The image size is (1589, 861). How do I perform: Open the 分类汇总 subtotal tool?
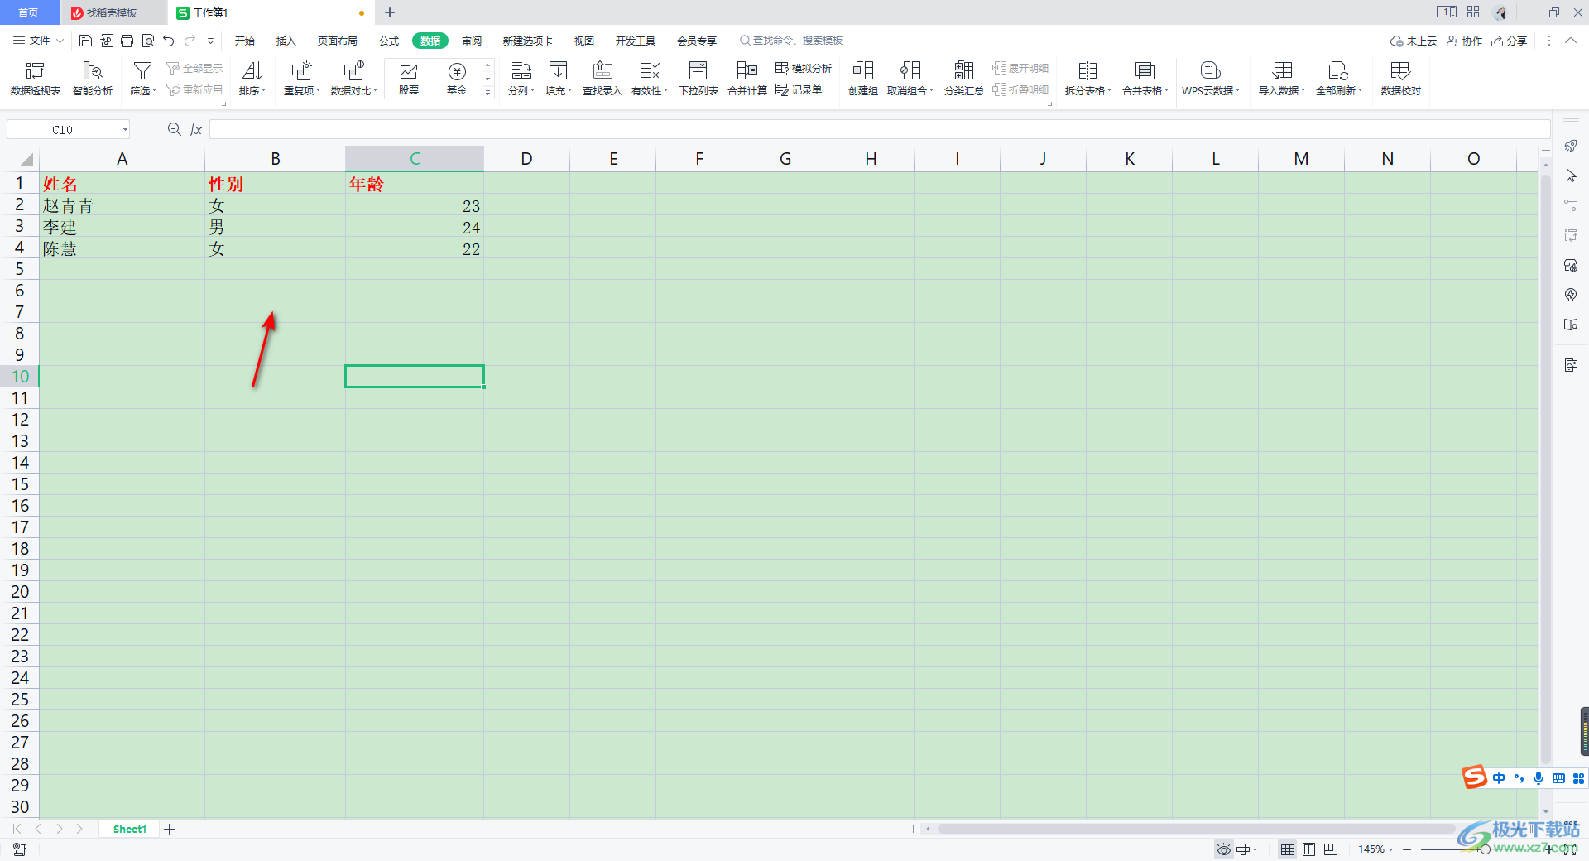coord(964,79)
